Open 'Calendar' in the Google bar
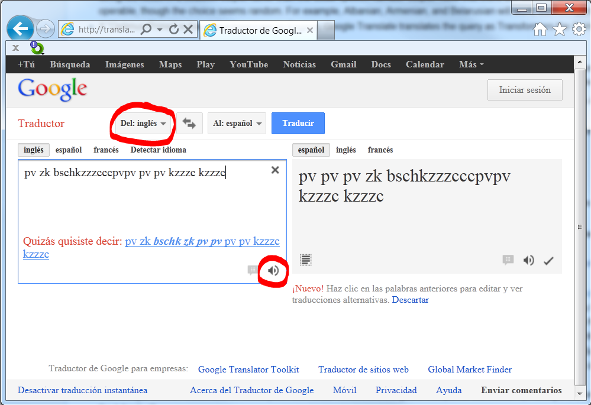591x405 pixels. (x=425, y=64)
